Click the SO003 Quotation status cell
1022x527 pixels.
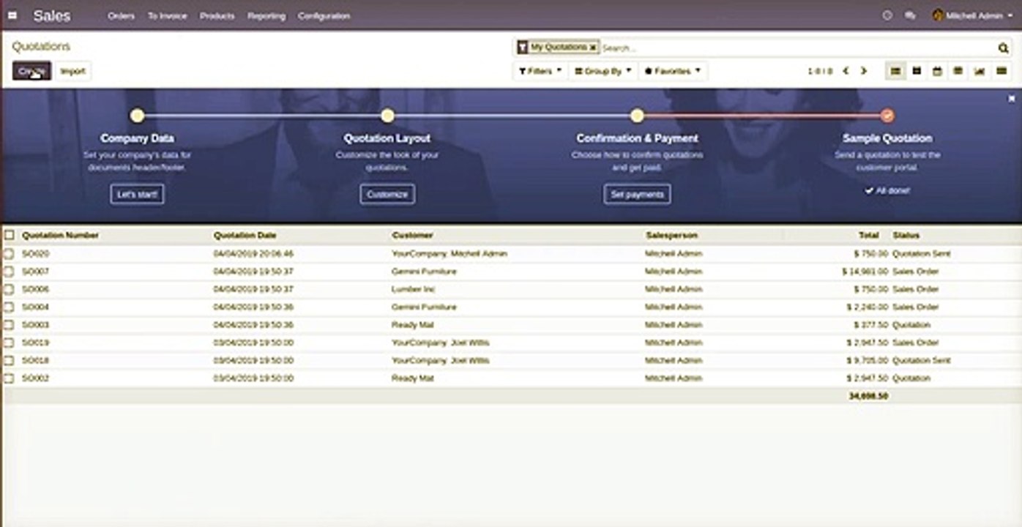point(911,324)
